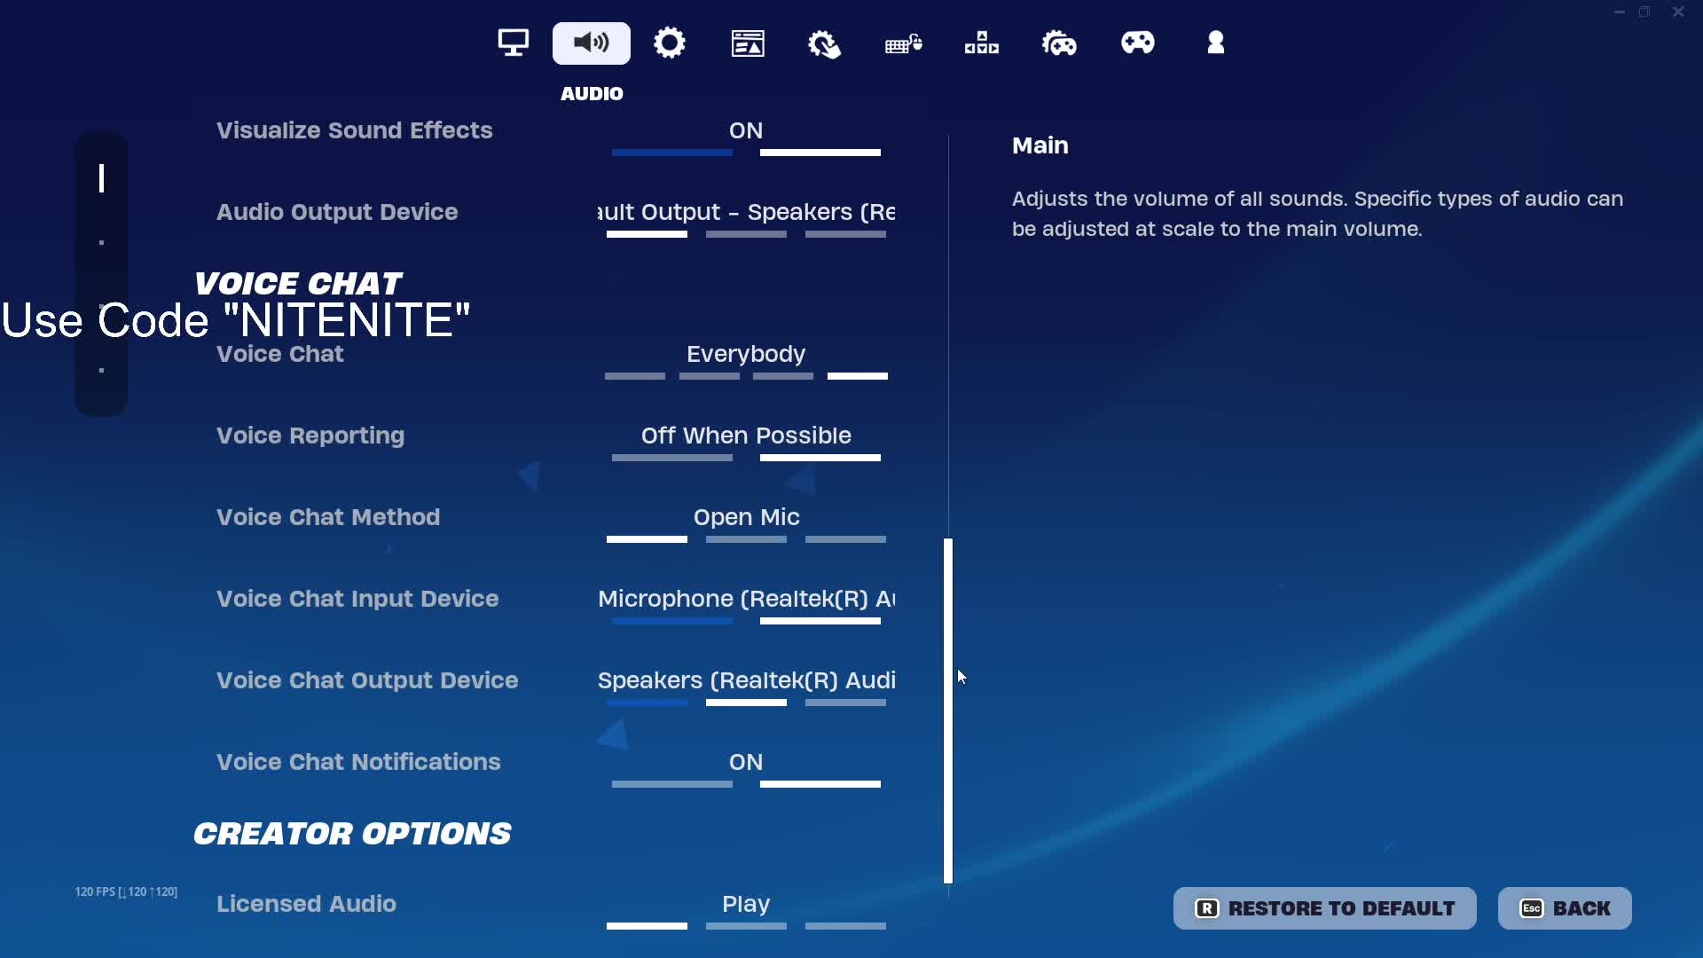Select Voice Chat Output Device label

(x=367, y=680)
